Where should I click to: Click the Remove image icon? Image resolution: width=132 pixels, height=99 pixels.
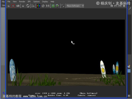(58, 6)
